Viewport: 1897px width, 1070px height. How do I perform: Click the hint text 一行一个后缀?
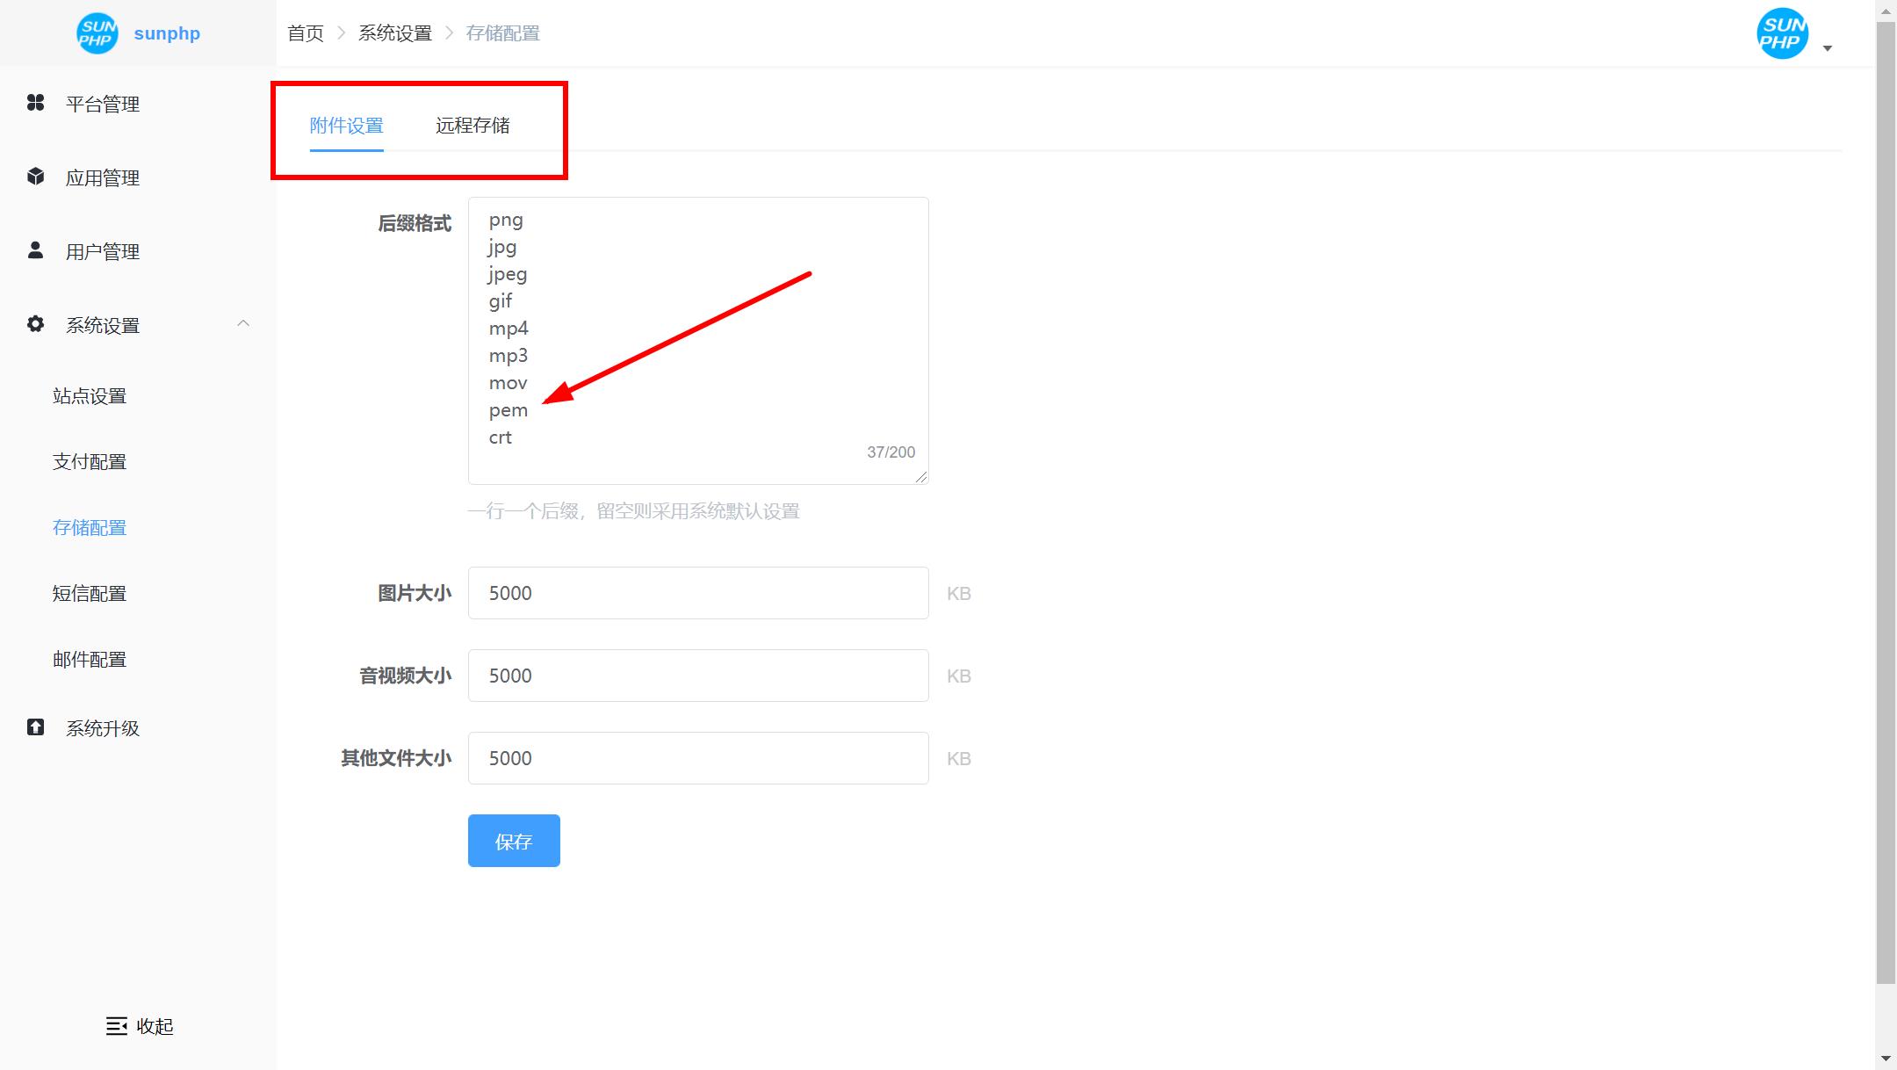523,511
